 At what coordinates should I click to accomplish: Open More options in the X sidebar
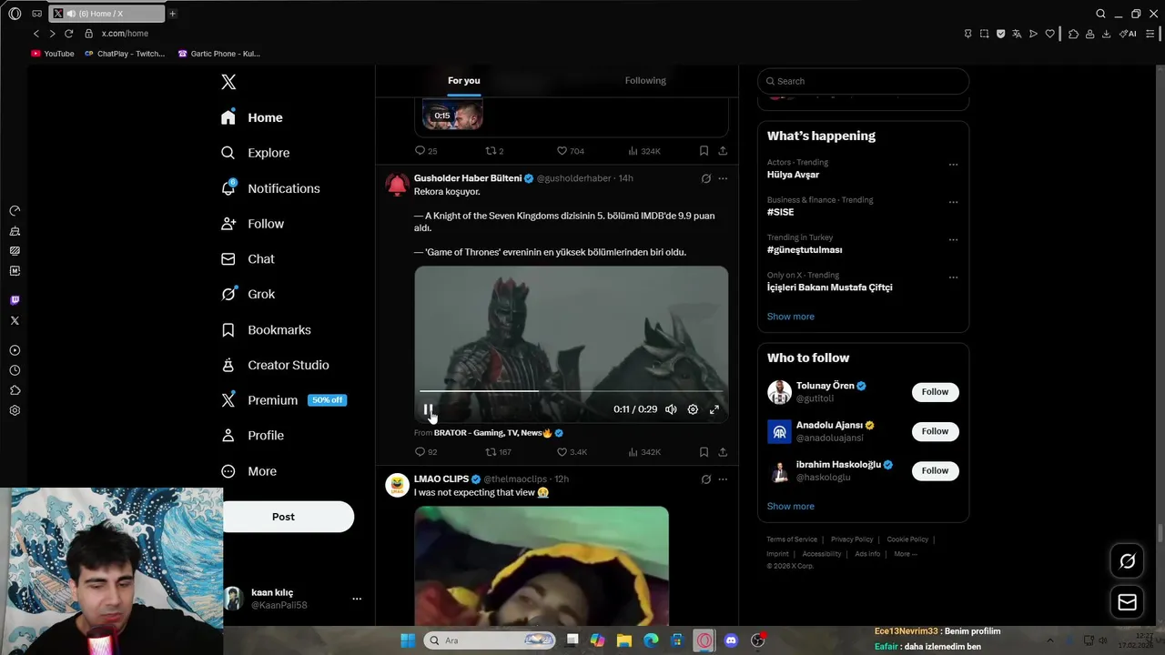249,471
